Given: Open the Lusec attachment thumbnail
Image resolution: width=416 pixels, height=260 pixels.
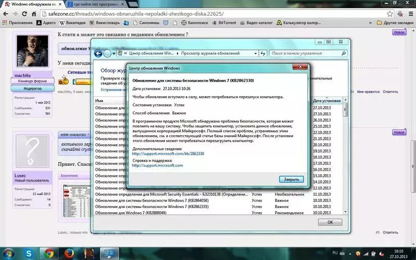Looking at the screenshot, I should (x=76, y=201).
